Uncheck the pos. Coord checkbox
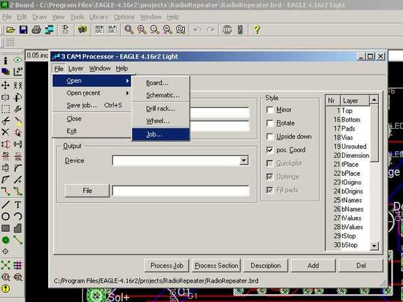This screenshot has height=302, width=403. (x=270, y=150)
